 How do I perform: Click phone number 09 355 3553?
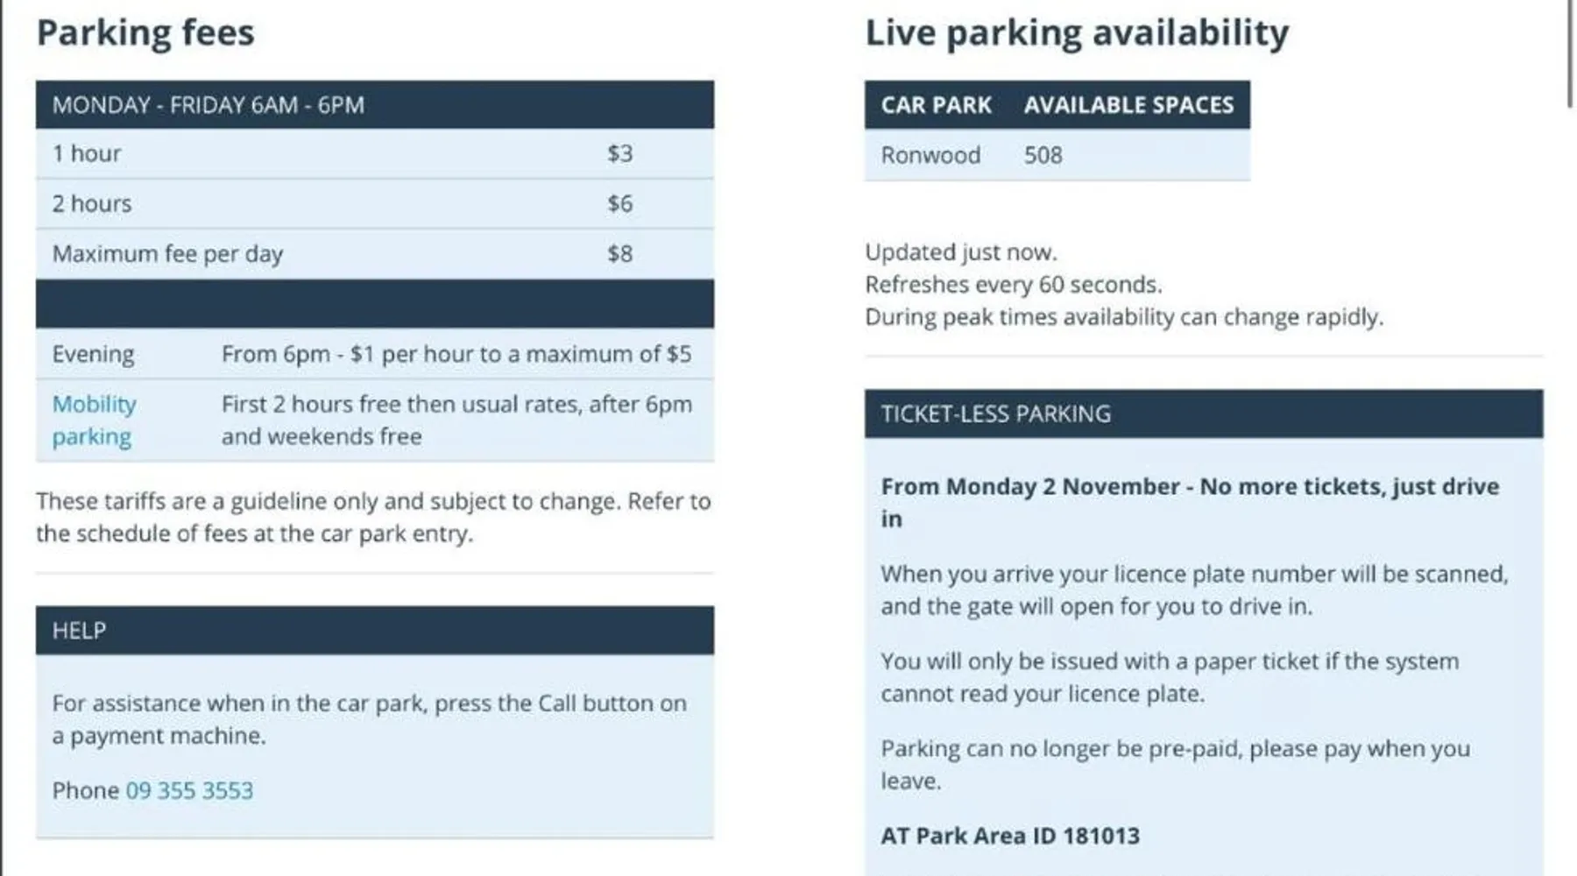click(189, 790)
